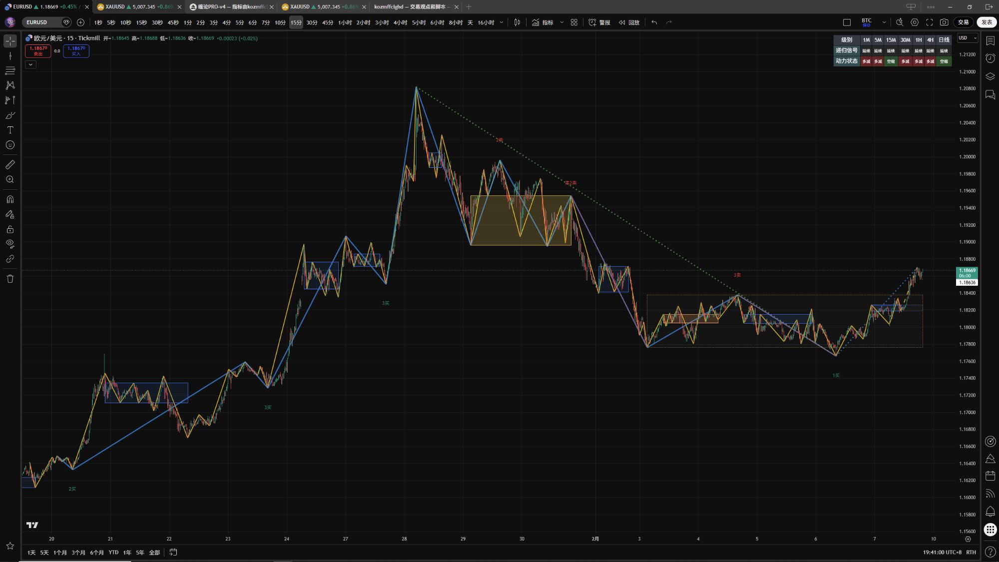Take a chart snapshot with camera icon
The image size is (999, 562).
pos(944,22)
